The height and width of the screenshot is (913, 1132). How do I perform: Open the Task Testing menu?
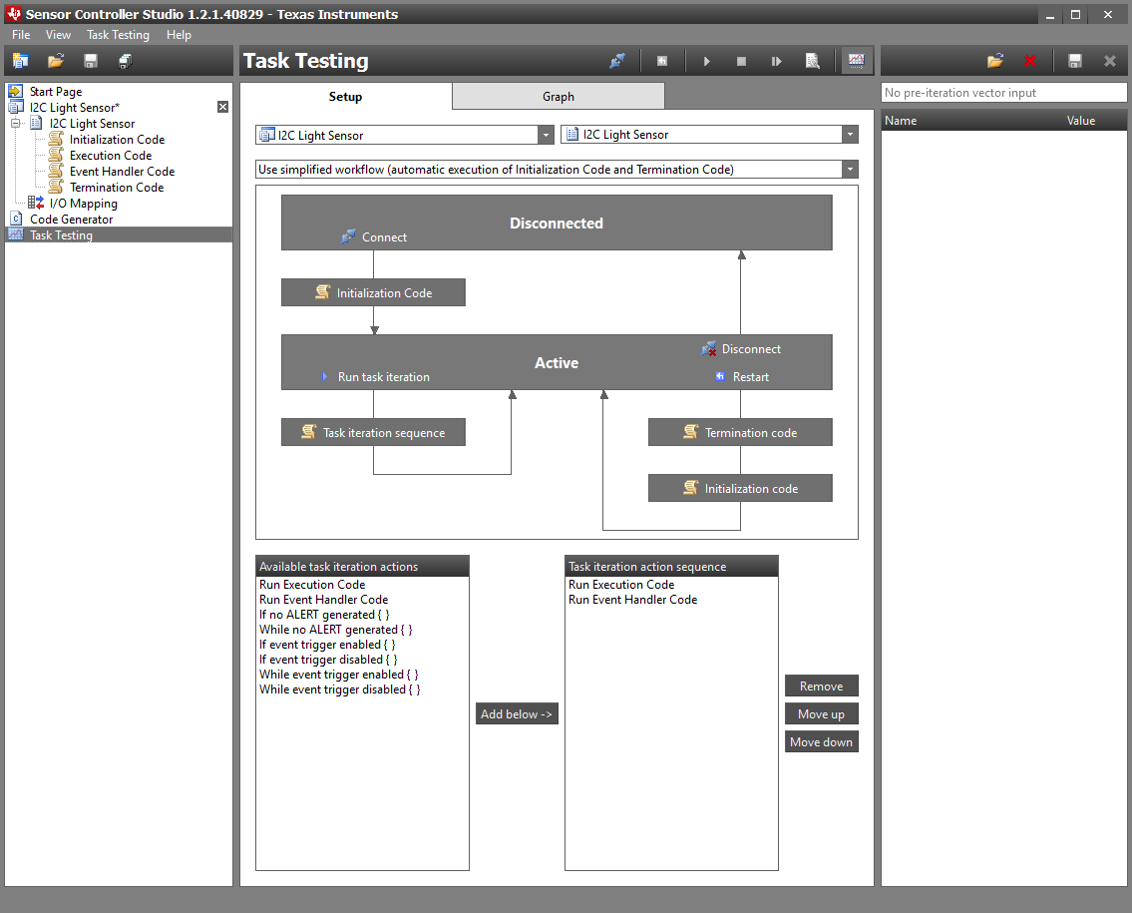[x=118, y=35]
